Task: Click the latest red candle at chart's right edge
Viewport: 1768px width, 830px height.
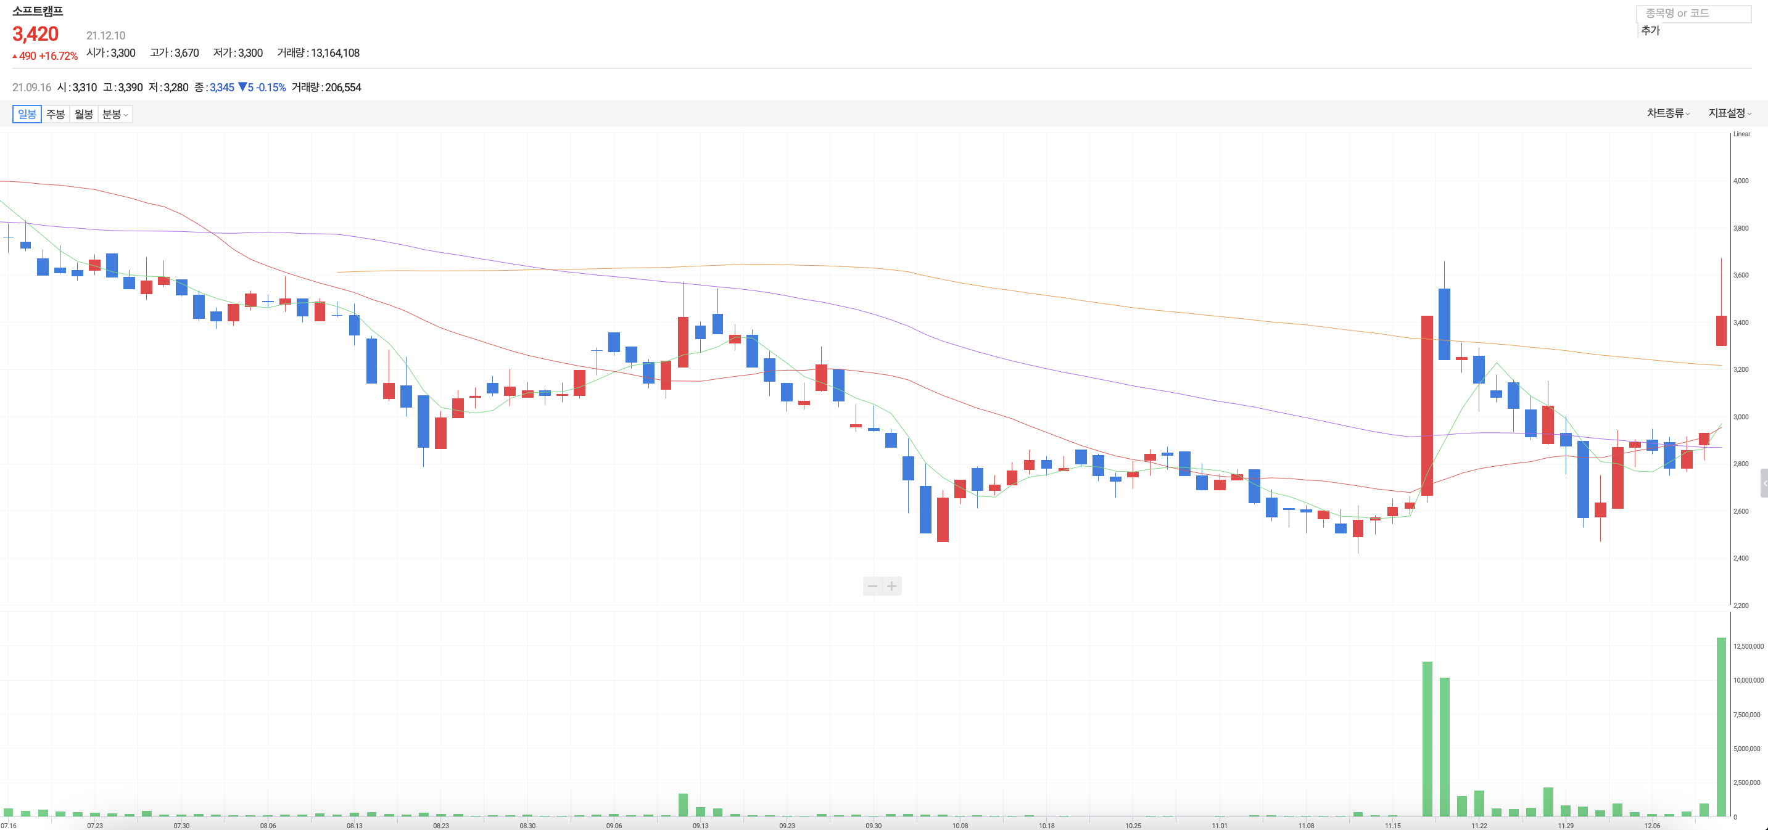Action: [x=1720, y=331]
